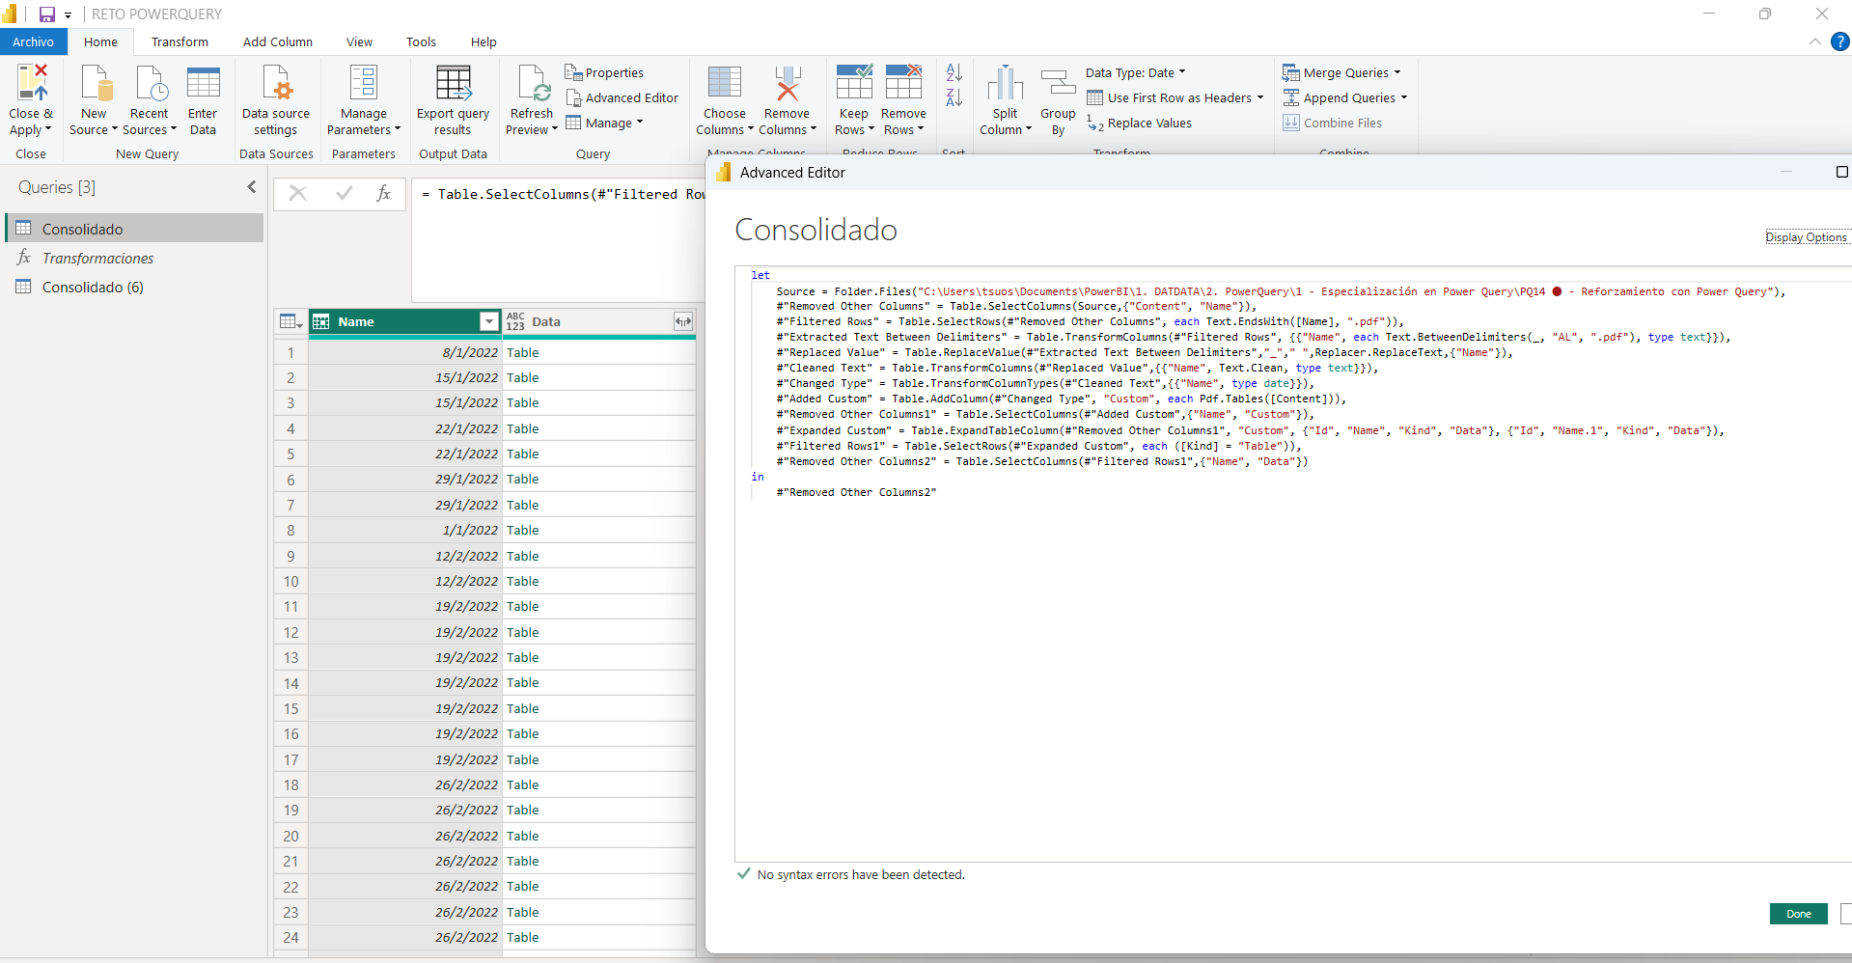1852x963 pixels.
Task: Open the Enter Data tool
Action: (x=203, y=84)
